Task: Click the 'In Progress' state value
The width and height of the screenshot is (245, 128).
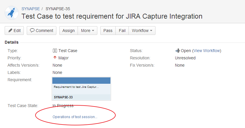Action: tap(63, 106)
